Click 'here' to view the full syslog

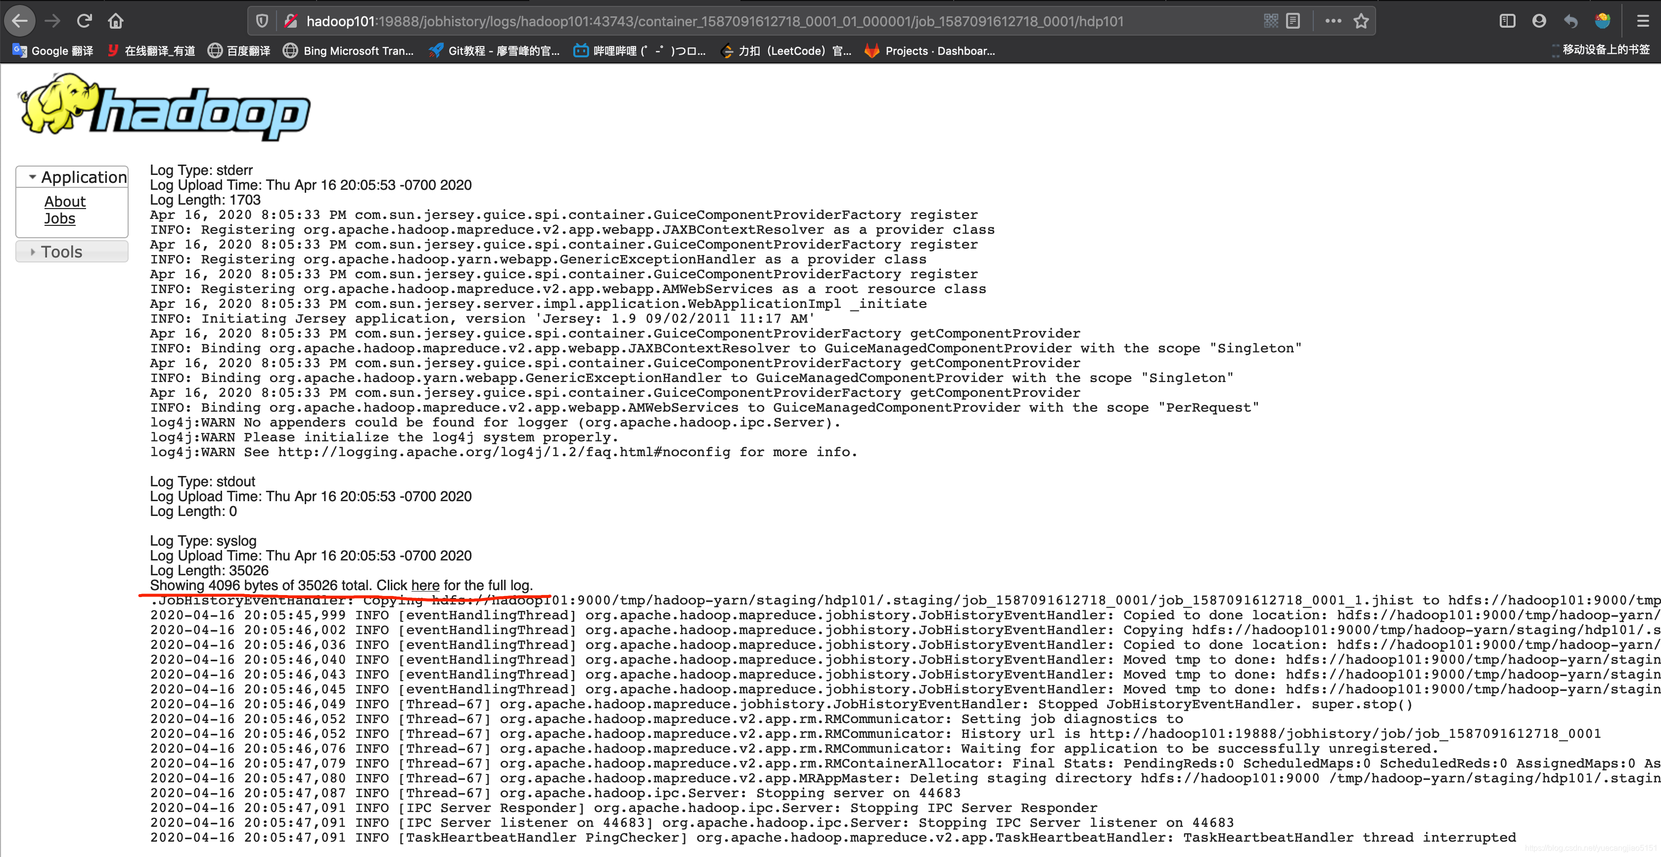point(425,586)
